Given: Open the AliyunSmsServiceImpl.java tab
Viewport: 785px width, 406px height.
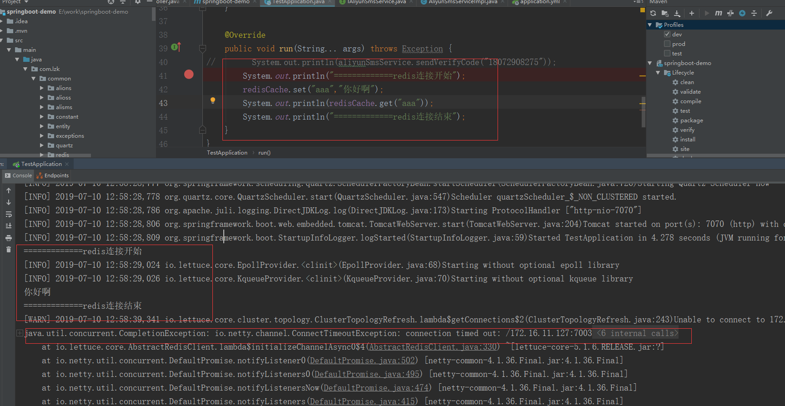Looking at the screenshot, I should coord(462,2).
